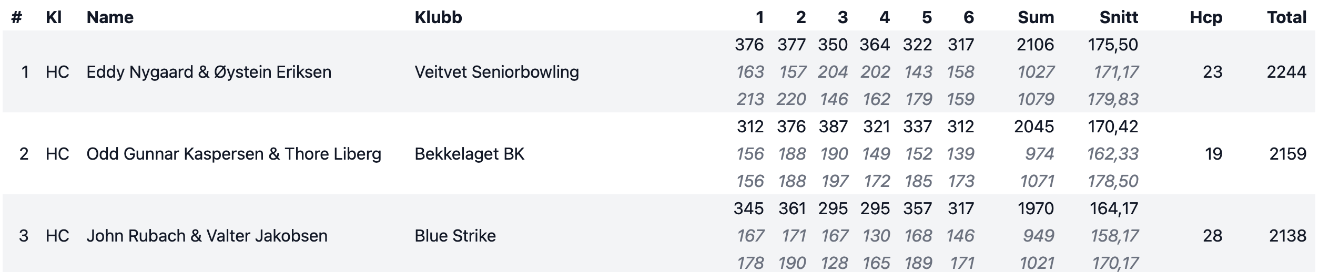Click club name Veitvet Seniorbowling
Screen dimensions: 1319x272
coord(496,72)
